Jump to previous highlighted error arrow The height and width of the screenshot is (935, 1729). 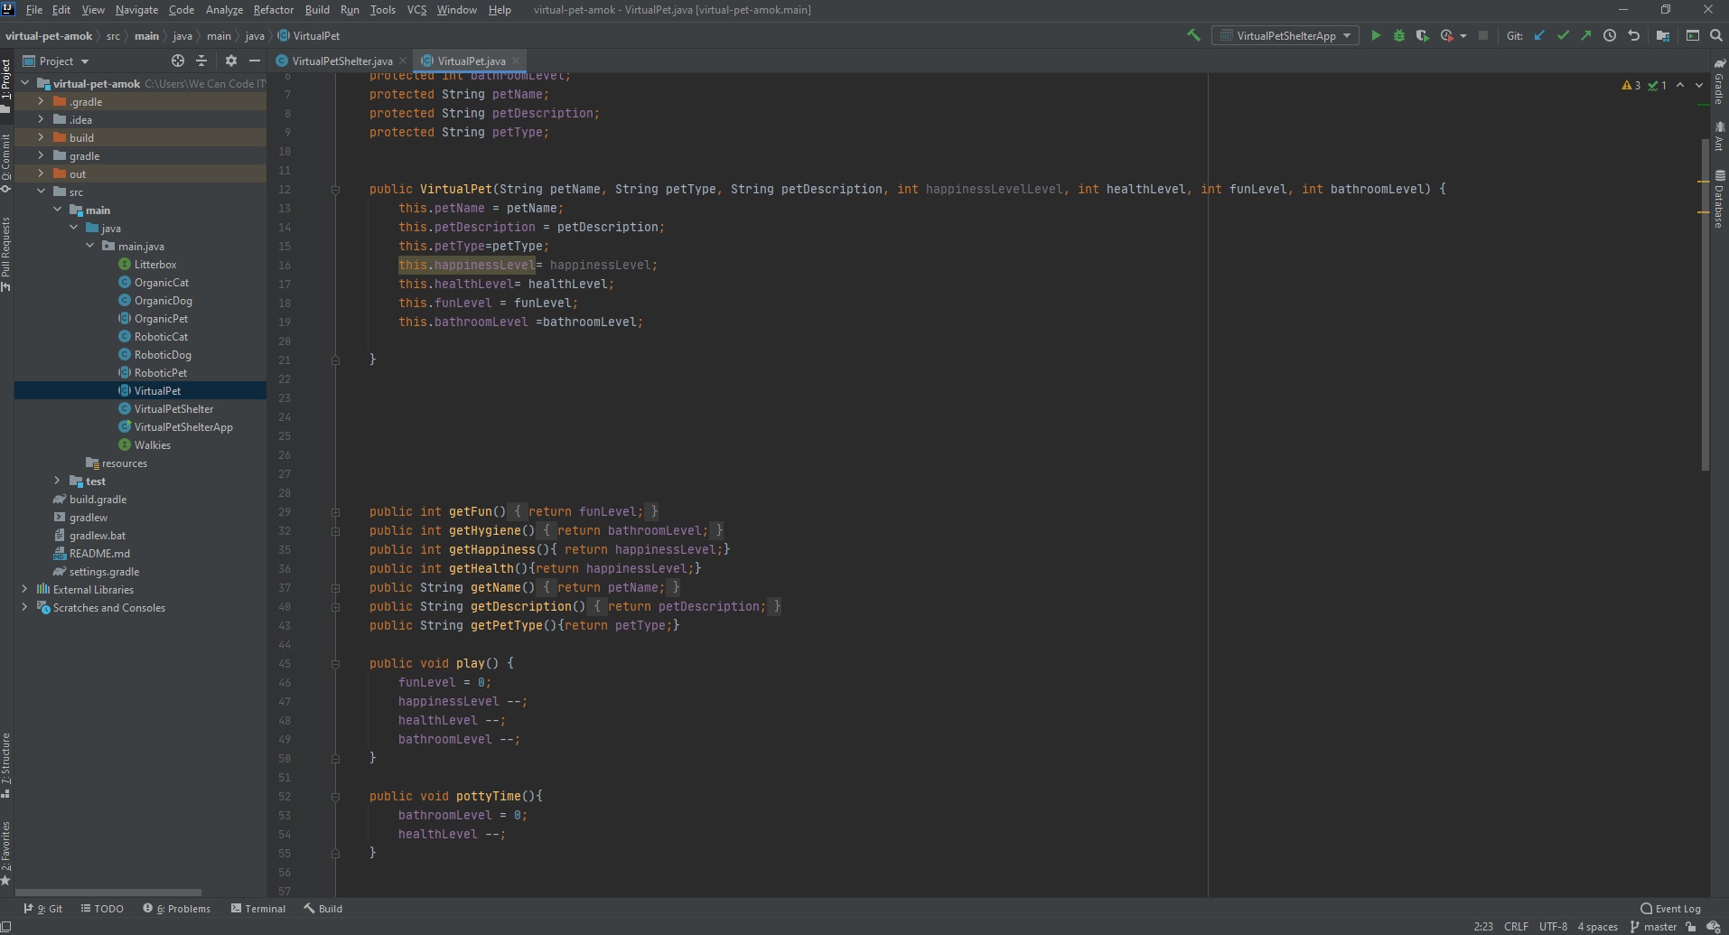tap(1680, 85)
